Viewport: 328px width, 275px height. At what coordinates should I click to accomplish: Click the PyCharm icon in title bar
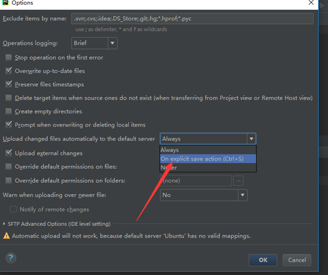click(5, 2)
